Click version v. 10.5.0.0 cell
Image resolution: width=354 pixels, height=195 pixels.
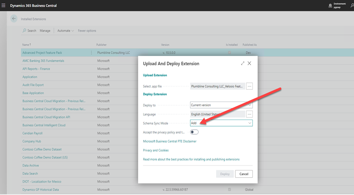point(169,53)
